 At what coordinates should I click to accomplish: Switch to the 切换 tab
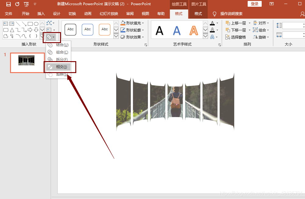(72, 14)
